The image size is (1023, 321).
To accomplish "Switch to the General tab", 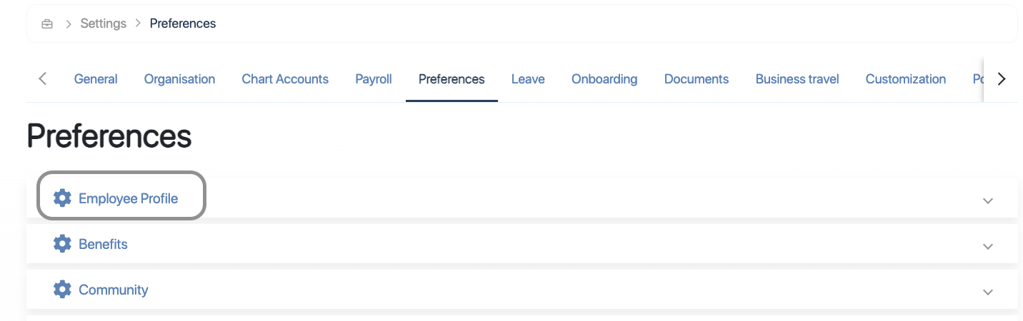I will (x=96, y=79).
